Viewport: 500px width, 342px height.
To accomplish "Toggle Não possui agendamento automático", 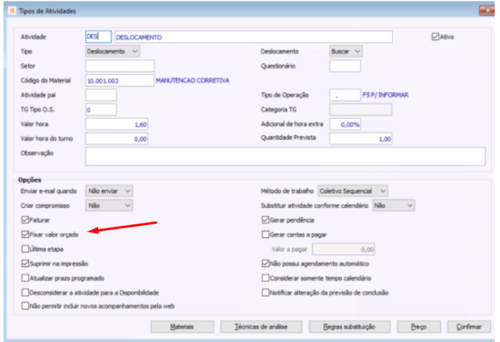I will click(x=265, y=263).
